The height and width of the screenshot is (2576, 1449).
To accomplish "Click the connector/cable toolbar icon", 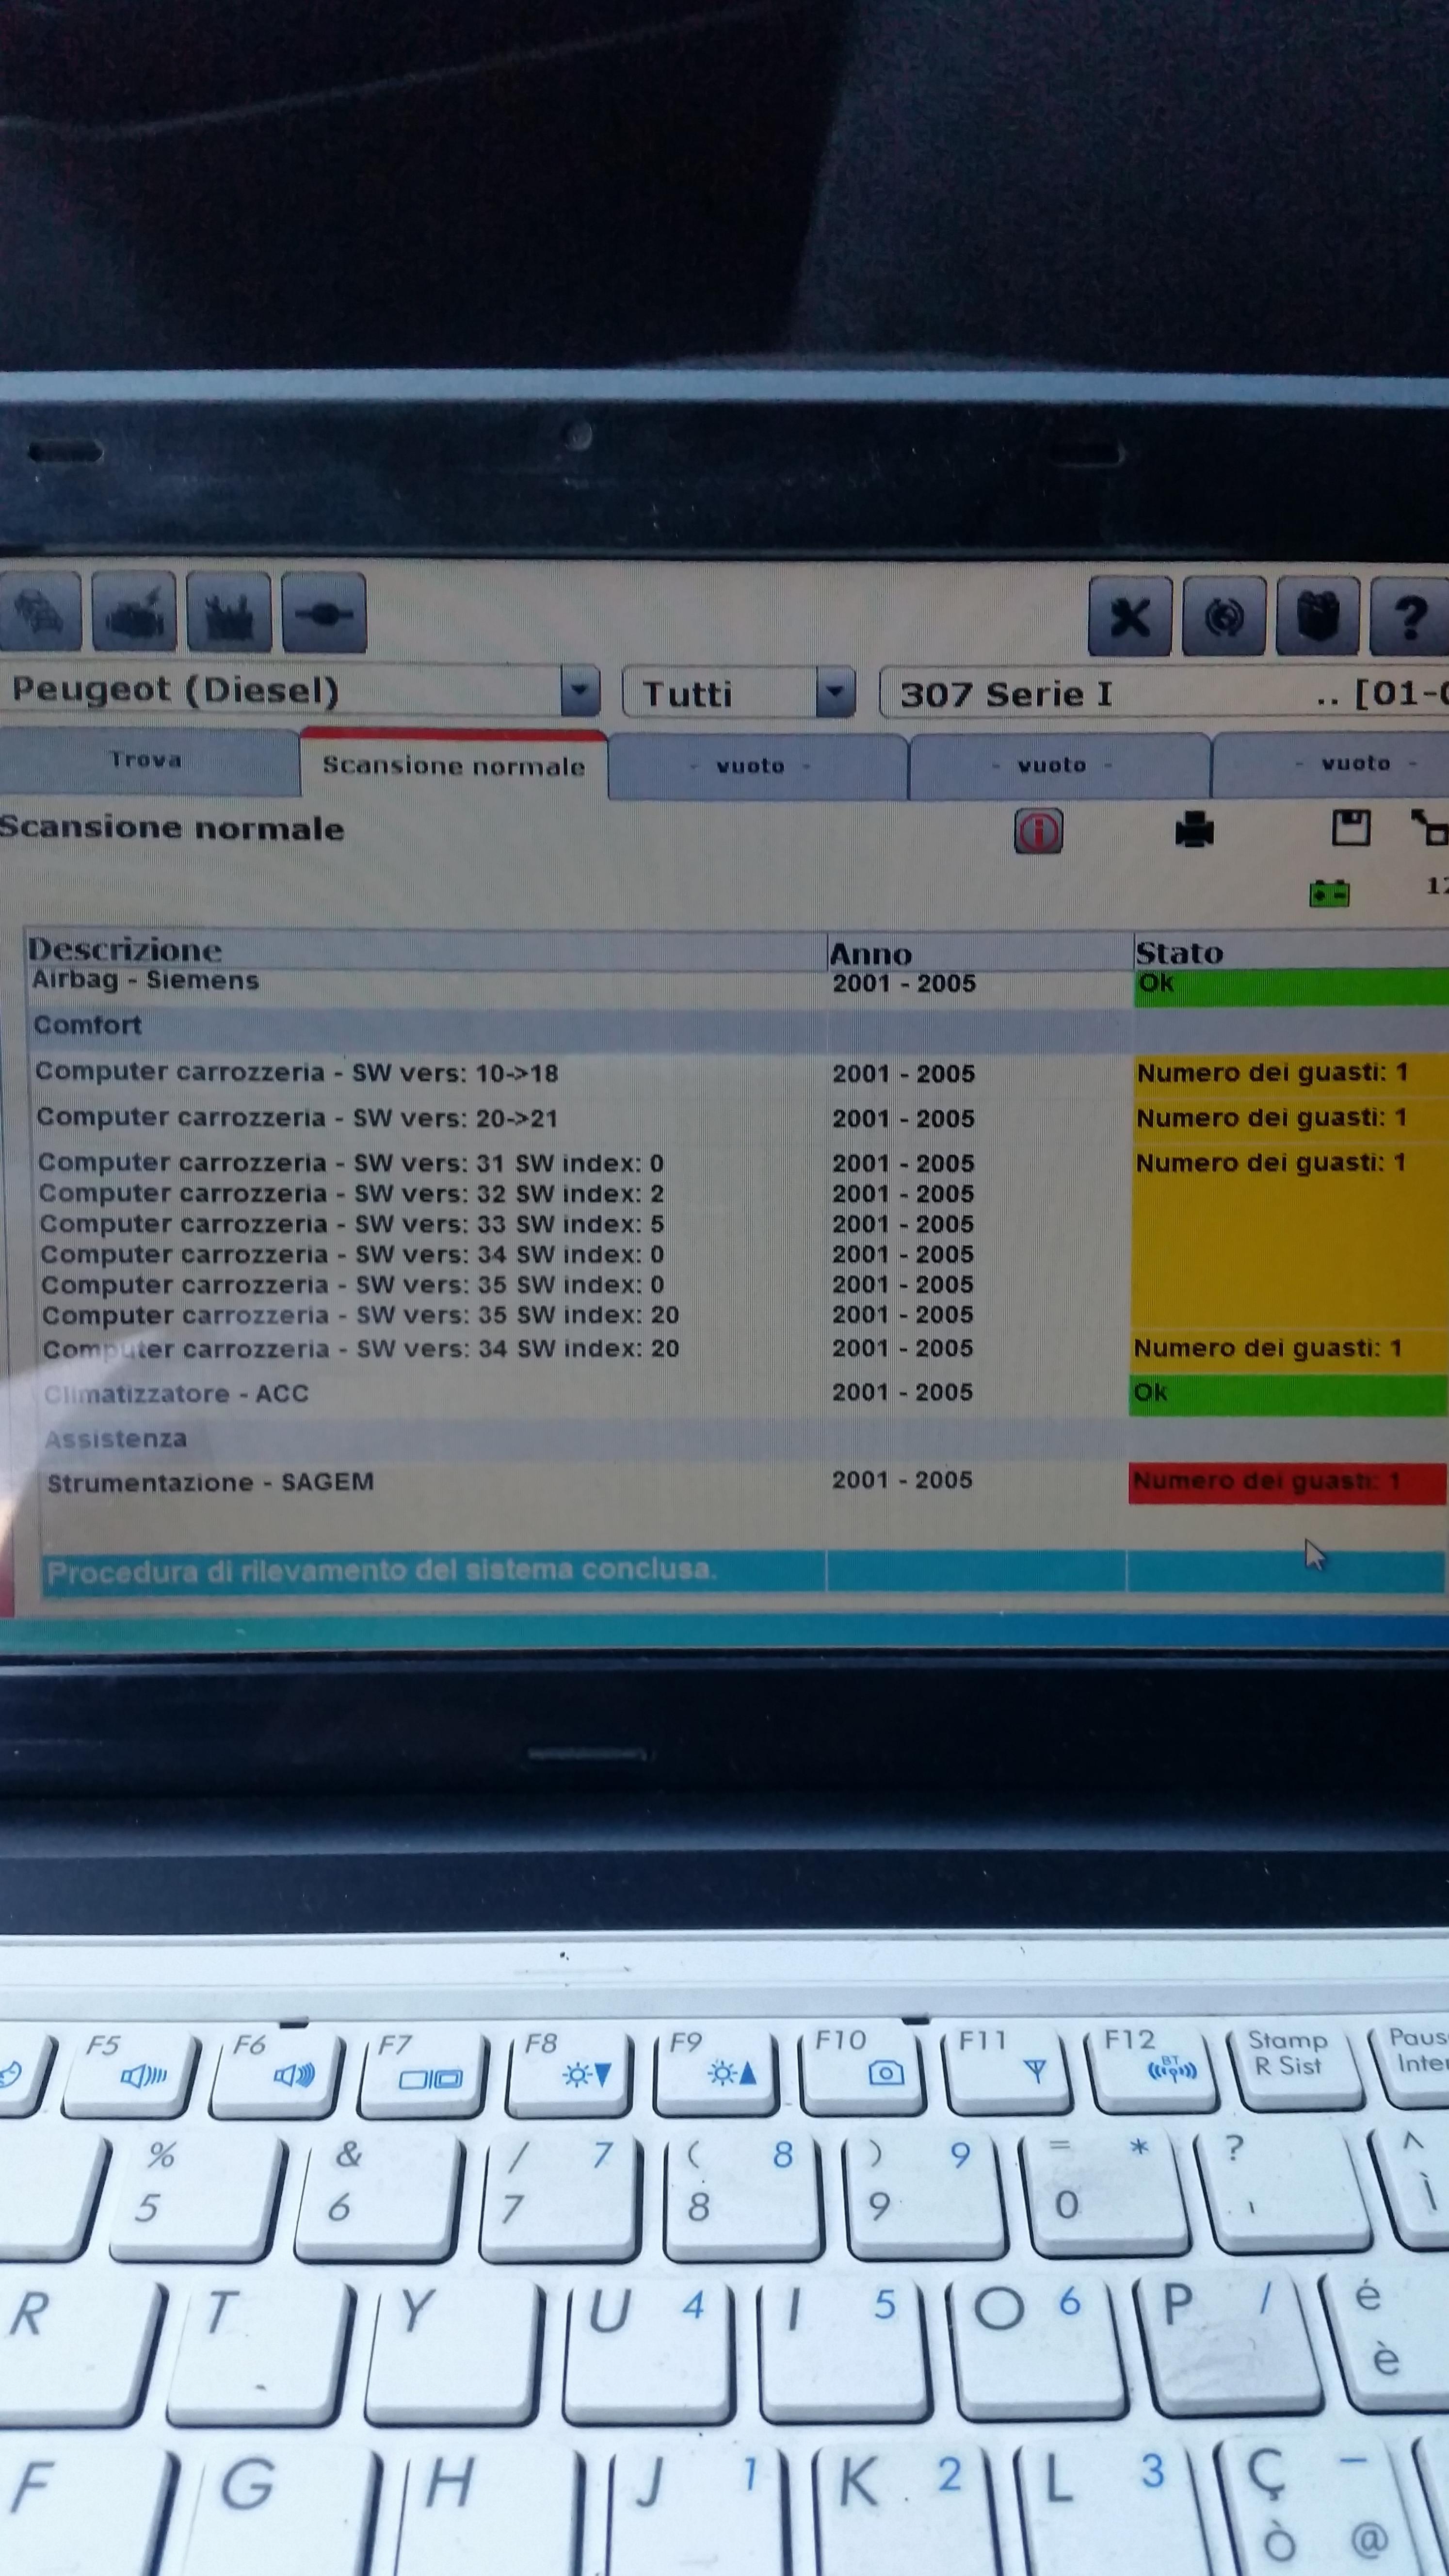I will point(324,612).
